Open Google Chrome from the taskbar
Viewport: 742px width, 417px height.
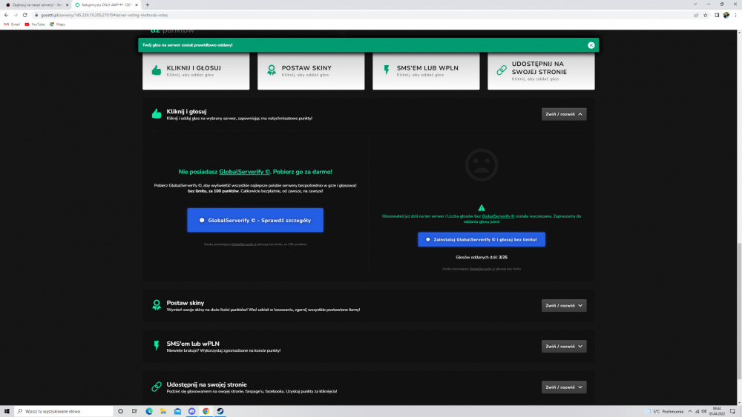[206, 411]
